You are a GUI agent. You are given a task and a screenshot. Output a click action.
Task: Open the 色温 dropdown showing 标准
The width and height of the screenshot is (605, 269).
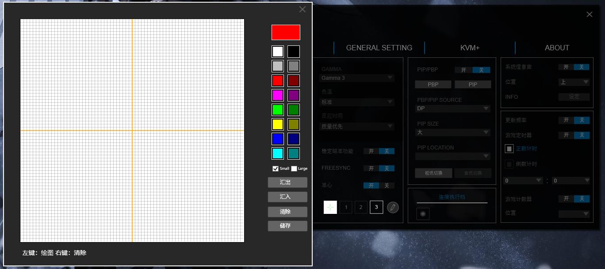(357, 102)
